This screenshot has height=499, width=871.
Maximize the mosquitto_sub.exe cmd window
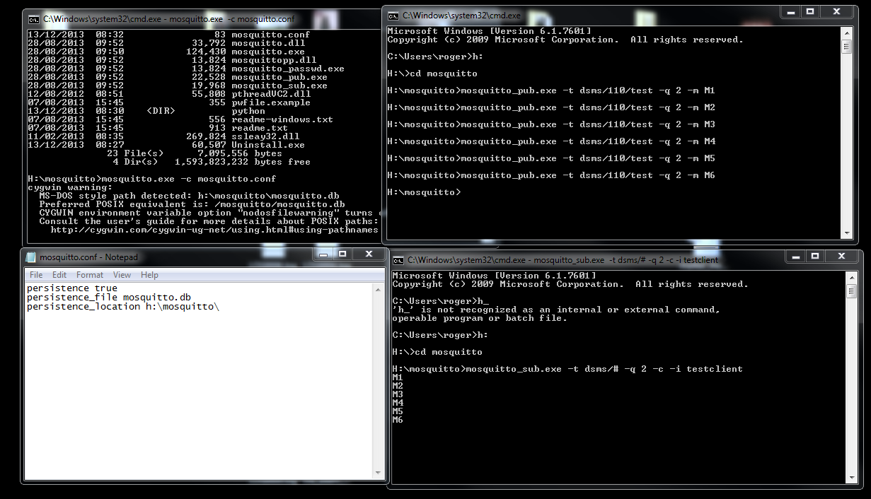816,256
